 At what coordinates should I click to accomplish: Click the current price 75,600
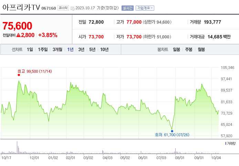coord(17,26)
